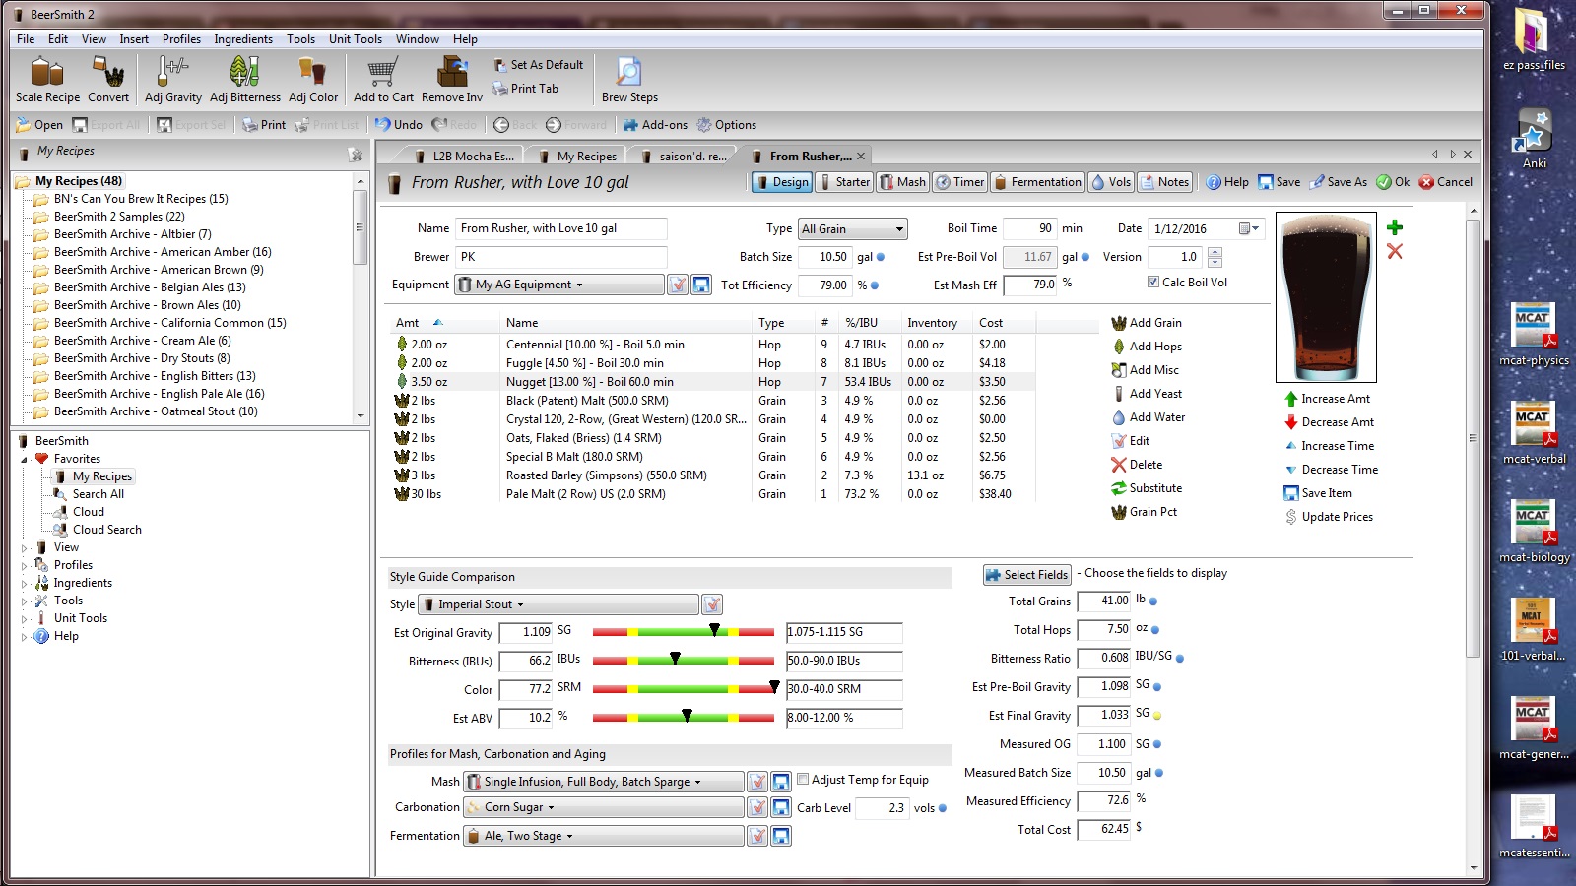Switch to the Fermentation tab
The width and height of the screenshot is (1576, 886).
coord(1037,182)
